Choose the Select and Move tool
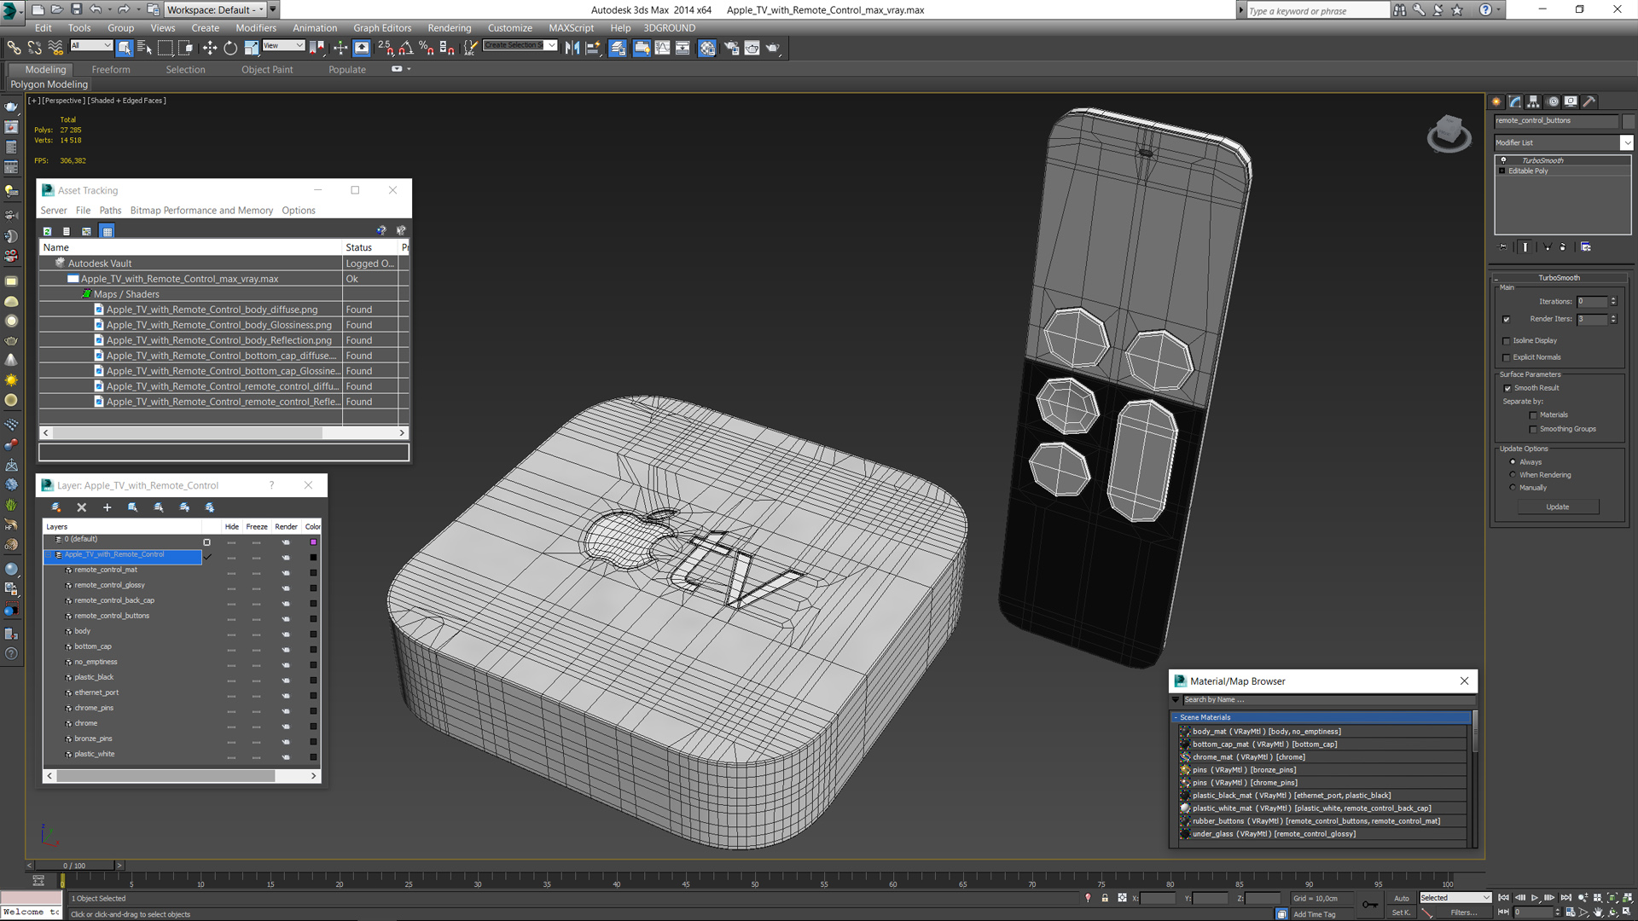This screenshot has height=921, width=1638. 210,48
